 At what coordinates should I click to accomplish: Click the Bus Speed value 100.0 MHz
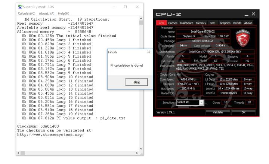click(x=188, y=88)
